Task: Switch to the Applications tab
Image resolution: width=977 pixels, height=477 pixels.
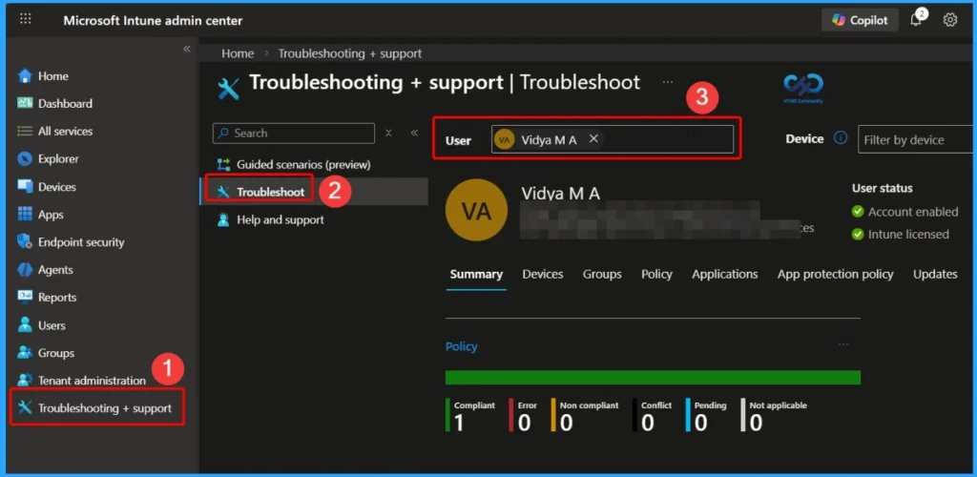Action: pyautogui.click(x=725, y=274)
